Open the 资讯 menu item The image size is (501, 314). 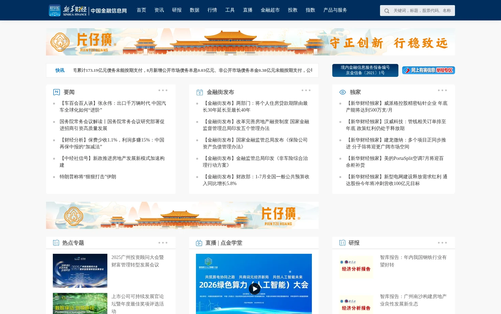pyautogui.click(x=159, y=10)
